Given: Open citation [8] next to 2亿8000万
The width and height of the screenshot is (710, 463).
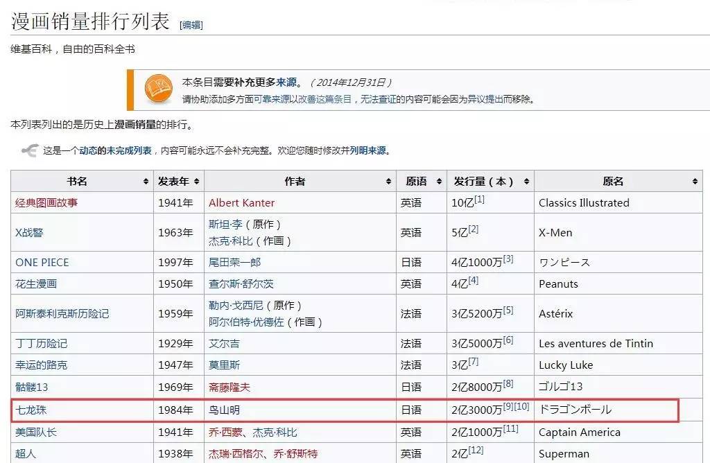Looking at the screenshot, I should coord(508,383).
